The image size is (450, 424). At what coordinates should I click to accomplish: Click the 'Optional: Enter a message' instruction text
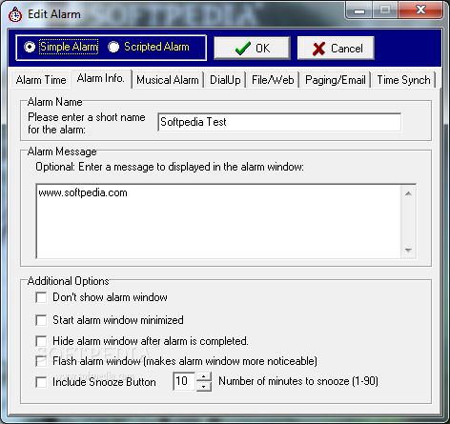tap(170, 167)
